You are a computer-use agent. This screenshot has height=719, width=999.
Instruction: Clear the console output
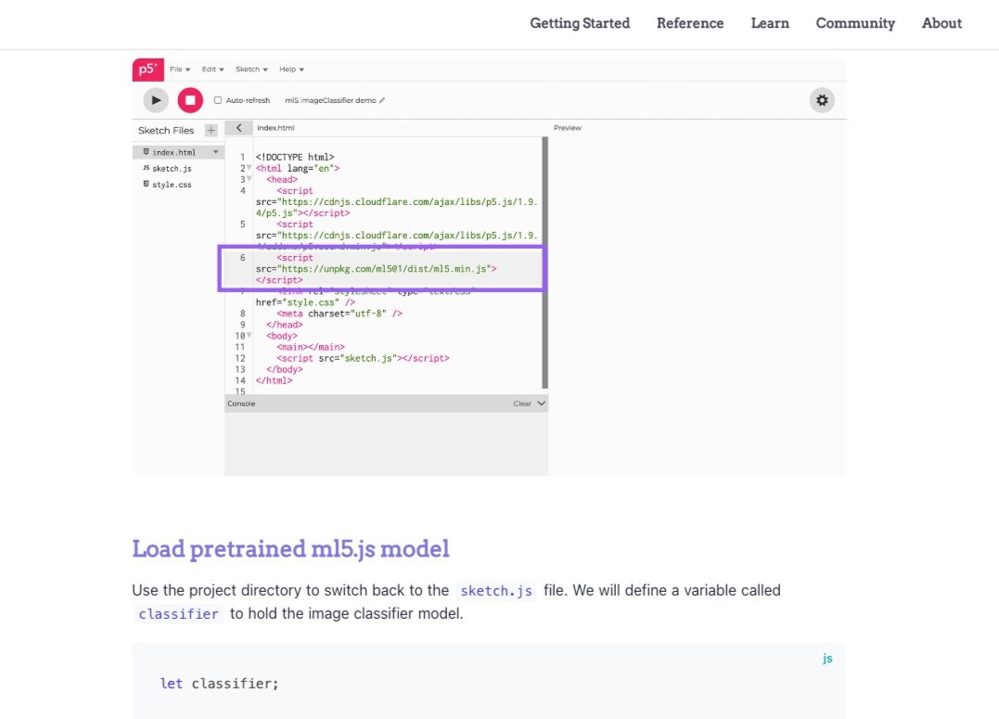point(522,404)
